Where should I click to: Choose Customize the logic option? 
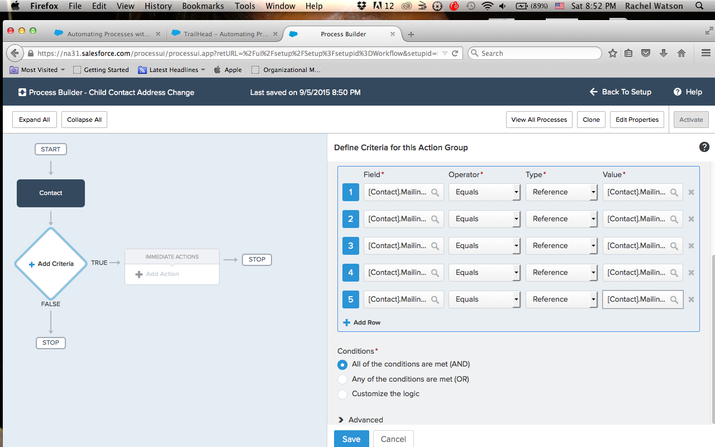coord(343,394)
